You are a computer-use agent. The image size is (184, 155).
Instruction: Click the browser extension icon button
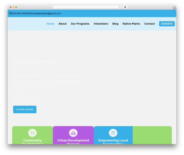pos(125,7)
